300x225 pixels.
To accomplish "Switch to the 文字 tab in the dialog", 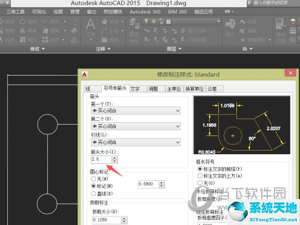I will [138, 89].
